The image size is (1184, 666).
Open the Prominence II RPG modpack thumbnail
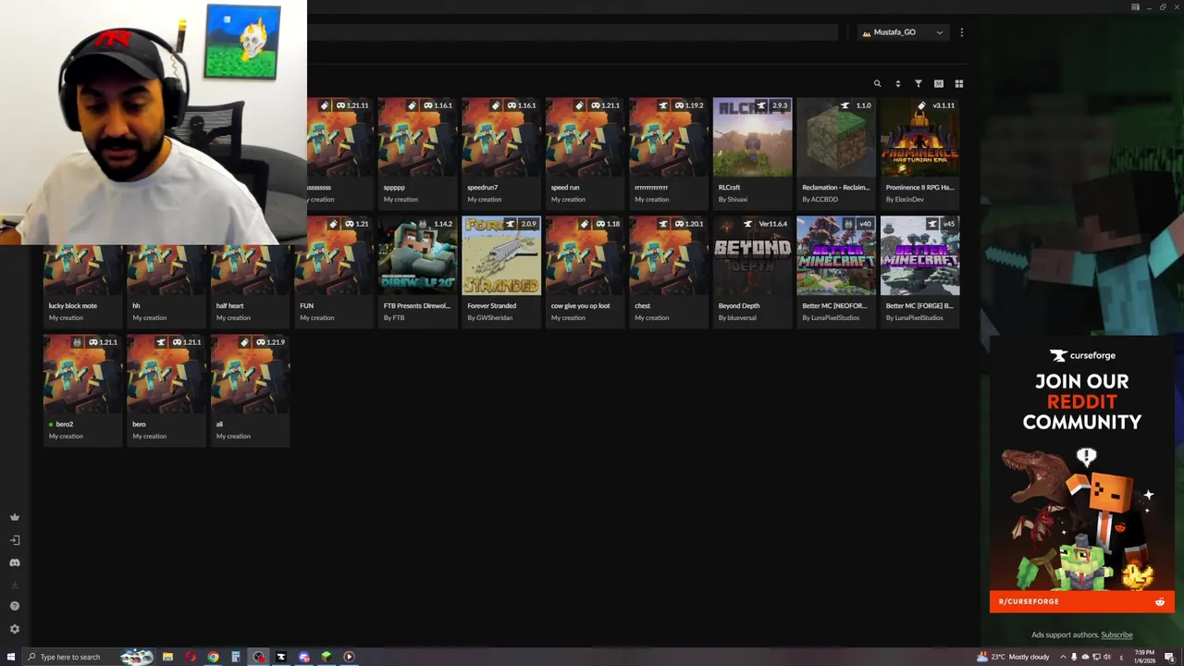[919, 137]
